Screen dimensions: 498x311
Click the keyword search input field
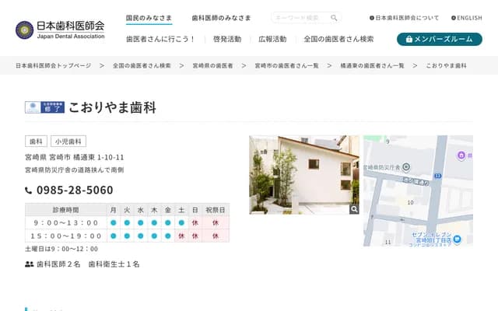tap(300, 17)
